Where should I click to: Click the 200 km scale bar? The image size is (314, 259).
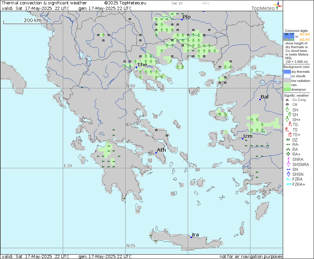[x=32, y=22]
